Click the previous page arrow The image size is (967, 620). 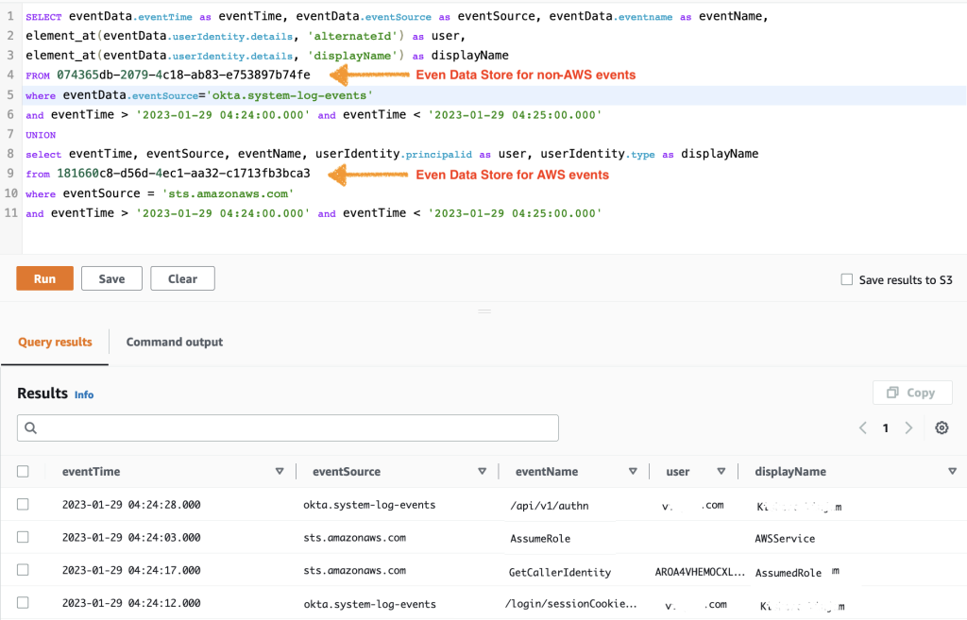(862, 427)
